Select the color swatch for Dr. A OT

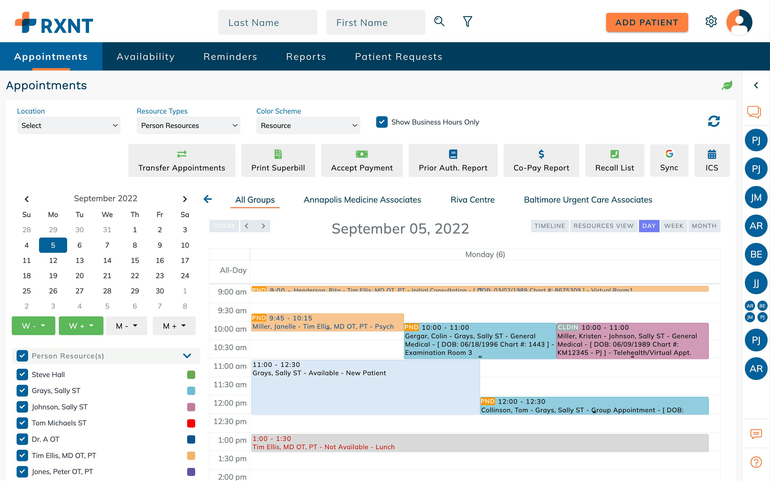[191, 439]
